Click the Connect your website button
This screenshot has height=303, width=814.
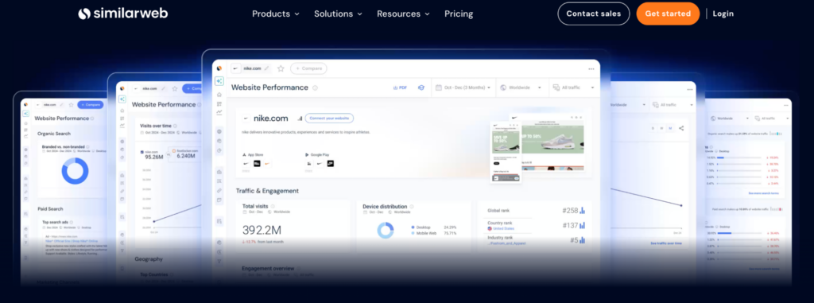(x=329, y=118)
